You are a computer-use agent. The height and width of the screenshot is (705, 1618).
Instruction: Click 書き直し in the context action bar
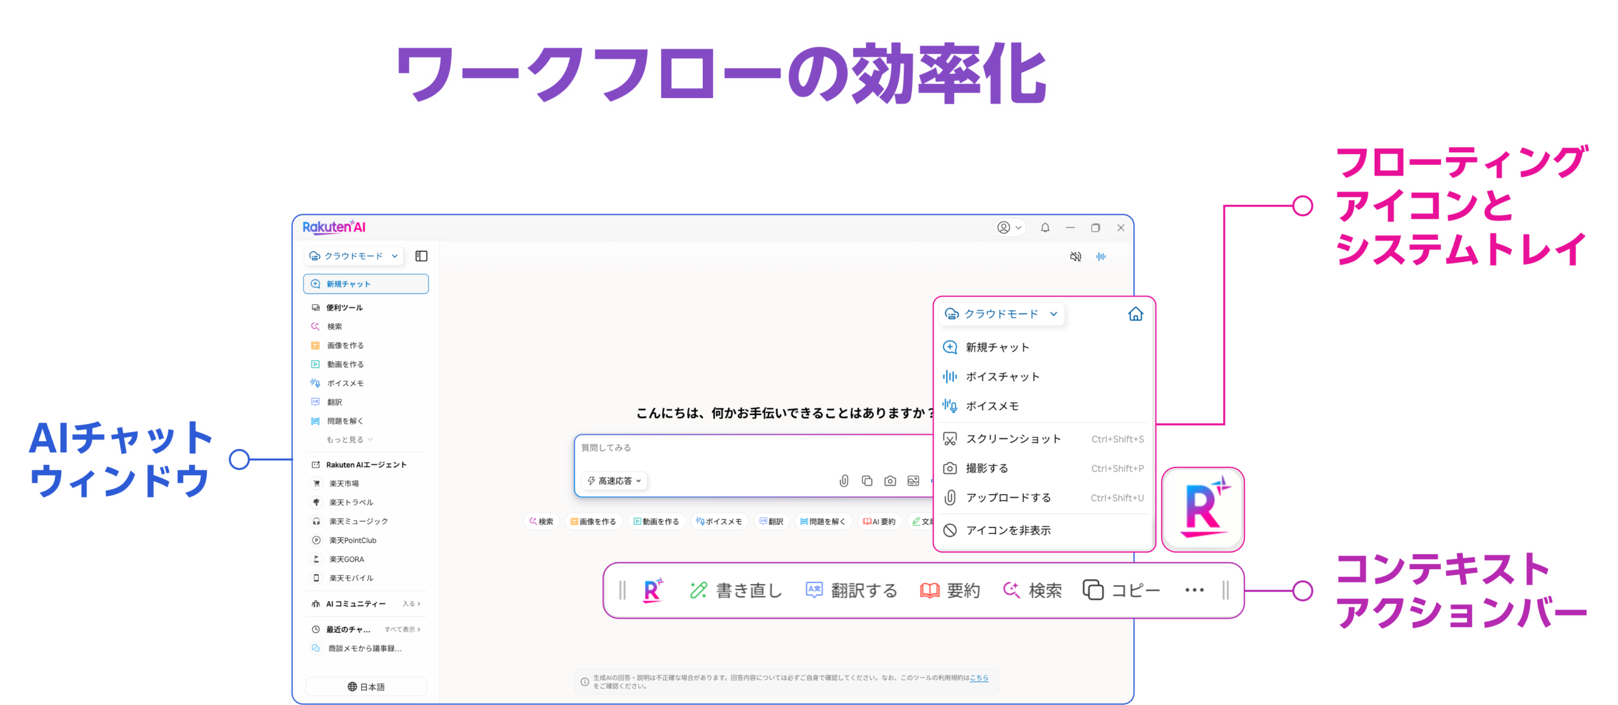[x=736, y=590]
